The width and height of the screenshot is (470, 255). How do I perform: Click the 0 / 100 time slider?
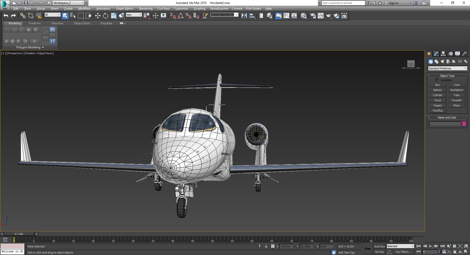tap(18, 234)
